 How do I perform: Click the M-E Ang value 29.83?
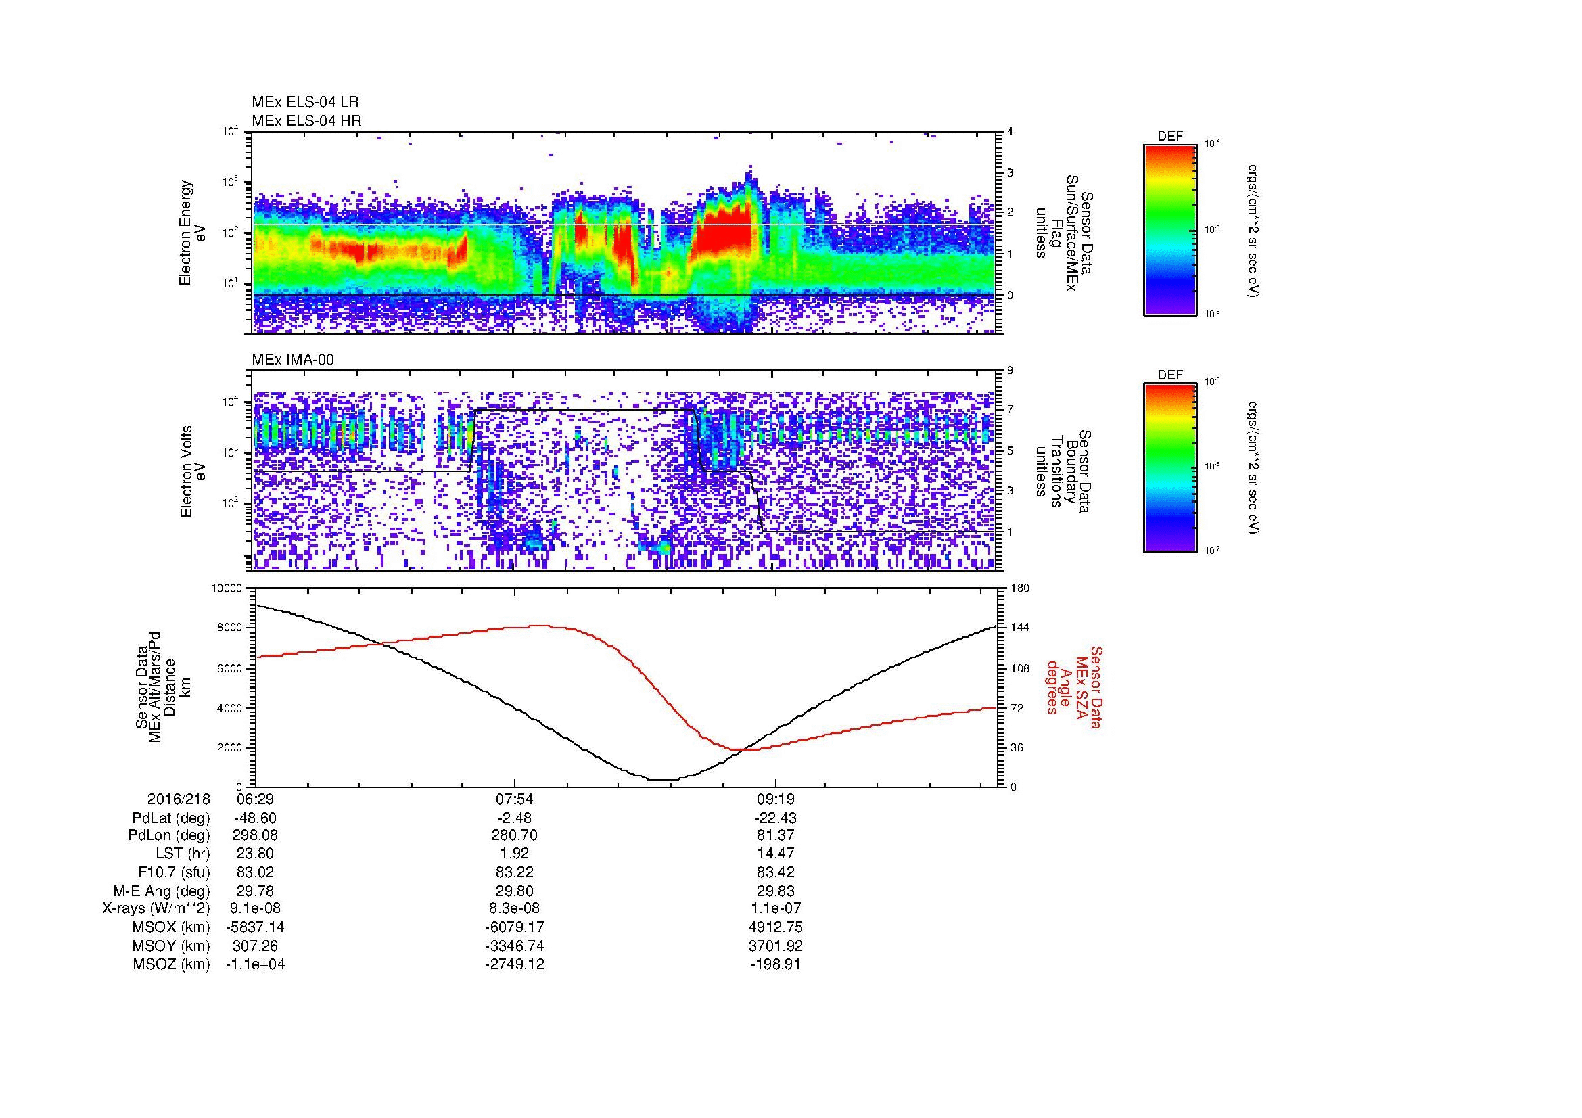776,891
